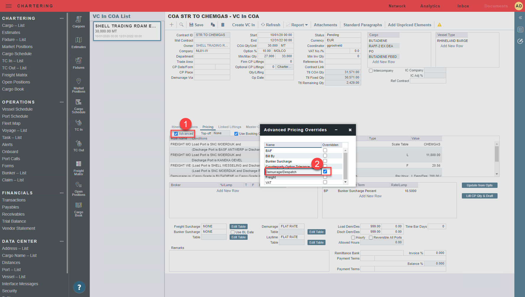The height and width of the screenshot is (297, 525).
Task: Open the blue help question mark button
Action: [x=79, y=287]
